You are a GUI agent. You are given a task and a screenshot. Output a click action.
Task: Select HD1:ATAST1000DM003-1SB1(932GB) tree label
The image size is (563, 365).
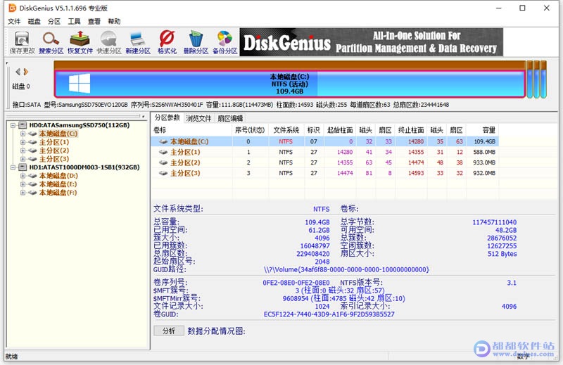tap(84, 167)
